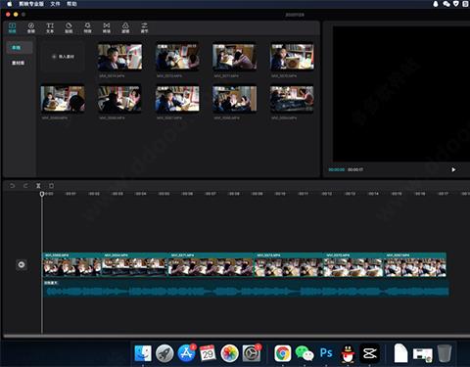
Task: Select the fourth video thumbnail in top row
Action: click(x=292, y=57)
